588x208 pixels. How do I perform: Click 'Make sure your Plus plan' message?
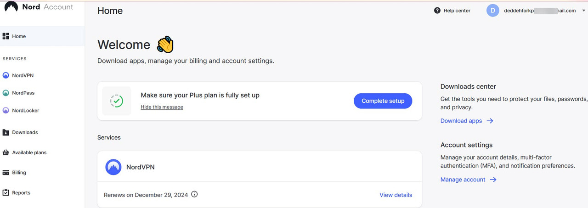(x=200, y=95)
